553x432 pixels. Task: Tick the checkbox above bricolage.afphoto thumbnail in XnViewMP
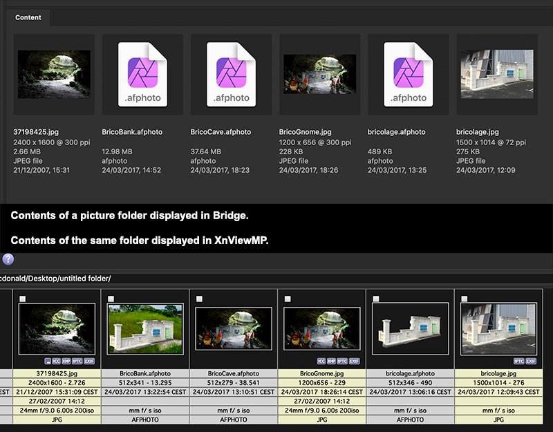click(376, 299)
